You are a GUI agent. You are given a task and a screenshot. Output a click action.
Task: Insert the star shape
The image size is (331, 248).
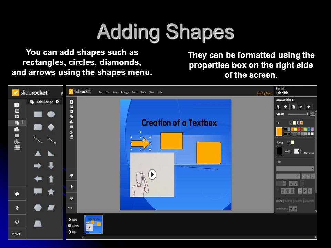tap(51, 192)
